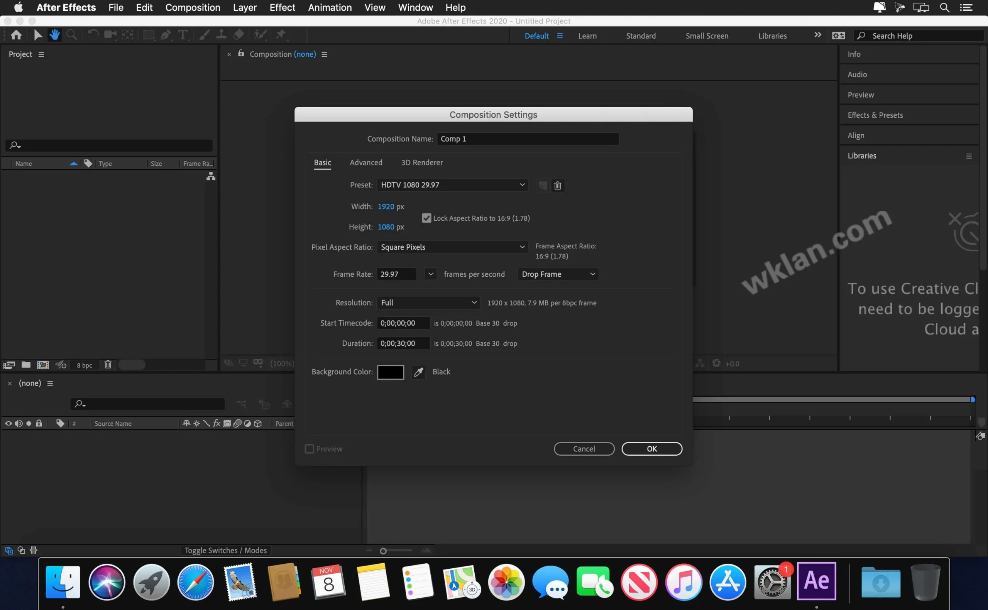
Task: Open the Project panel menu
Action: (41, 54)
